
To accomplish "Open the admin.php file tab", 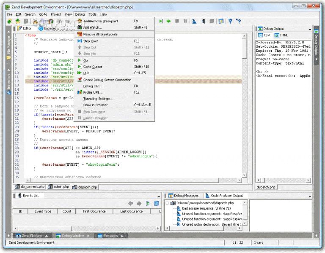I will click(58, 187).
